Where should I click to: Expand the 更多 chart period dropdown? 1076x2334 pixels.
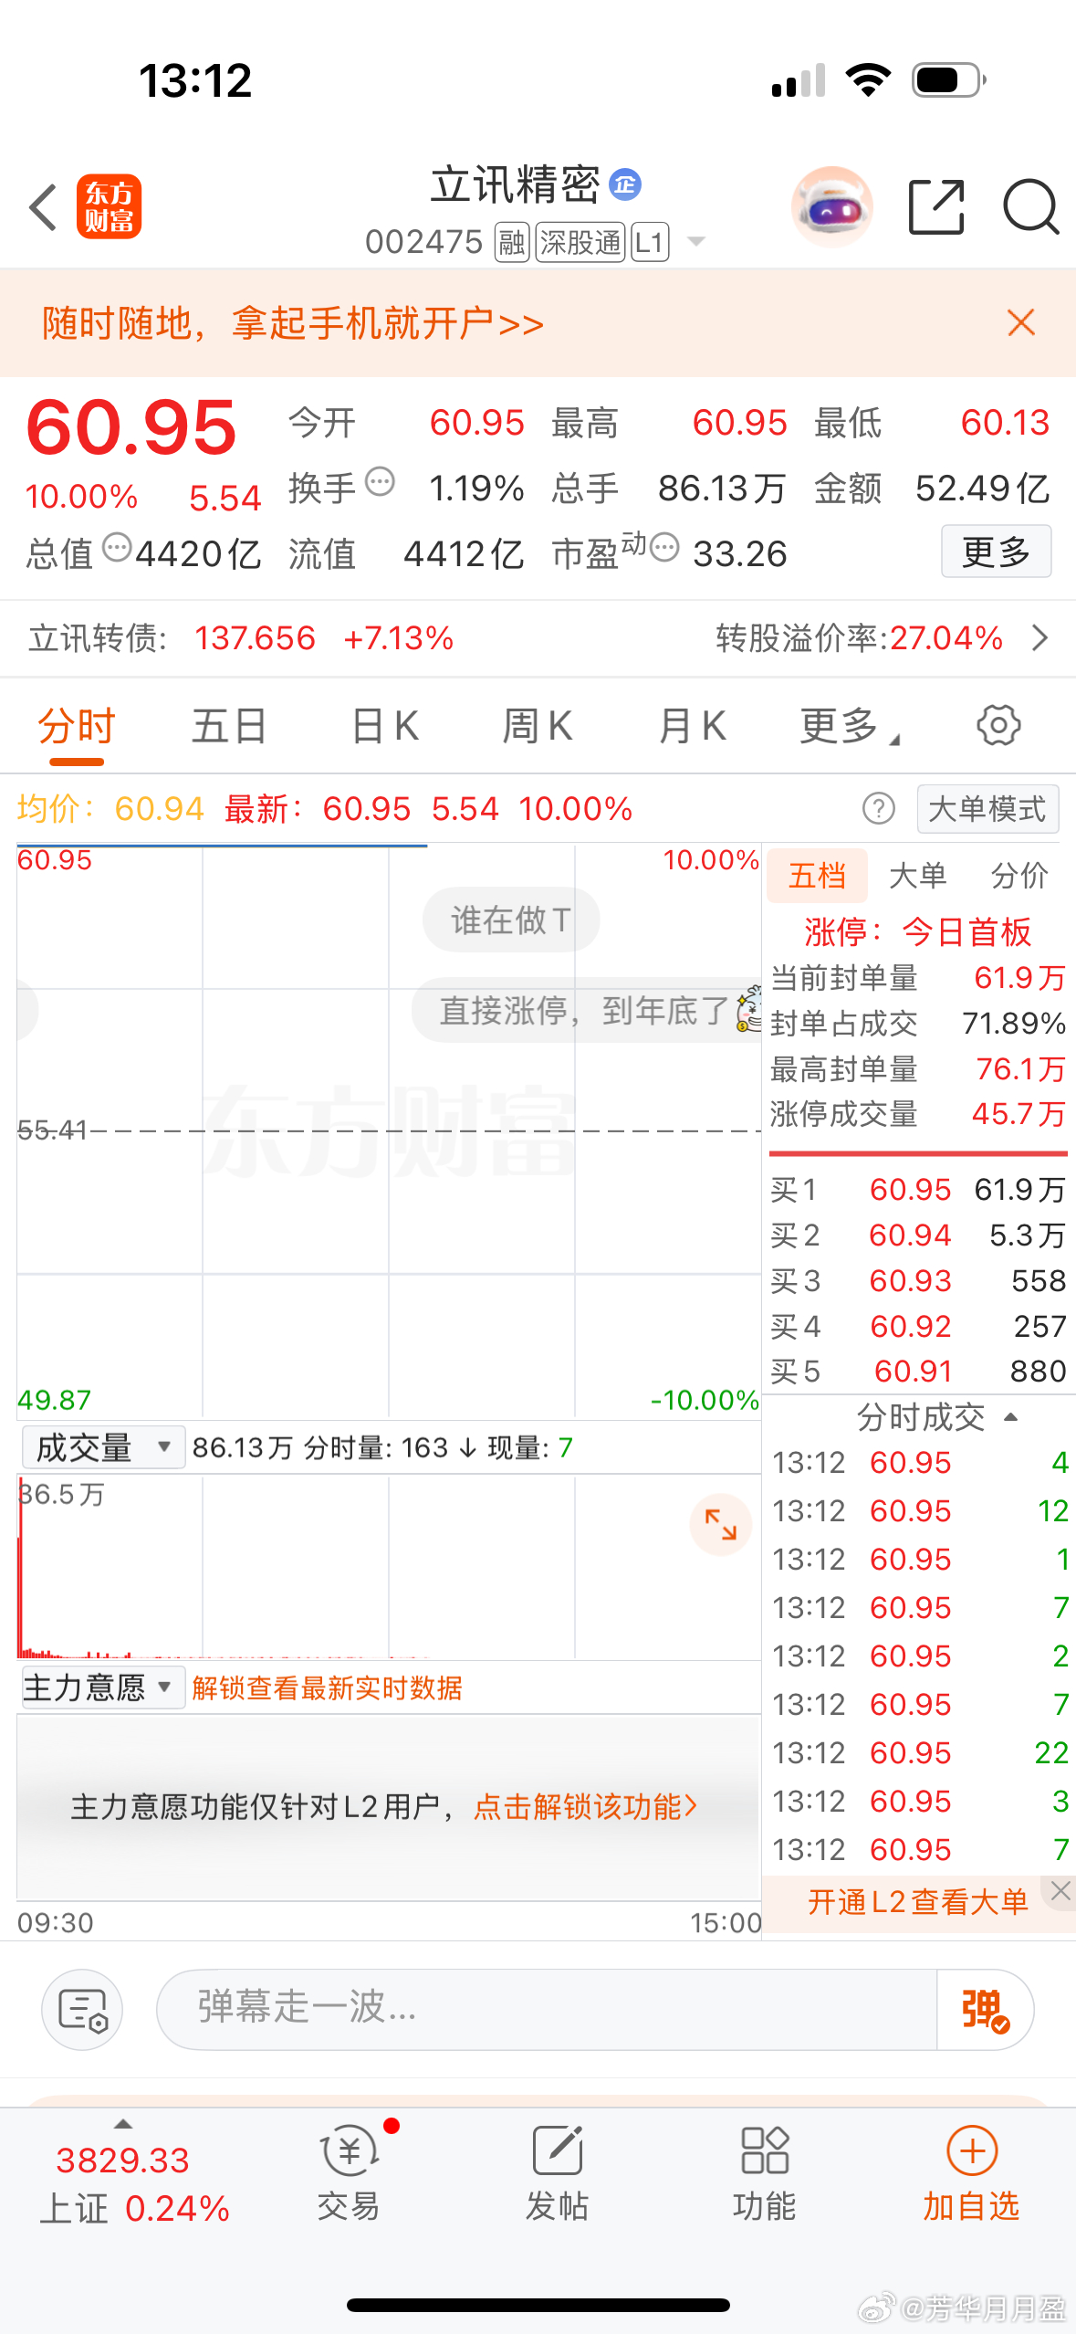tap(849, 727)
